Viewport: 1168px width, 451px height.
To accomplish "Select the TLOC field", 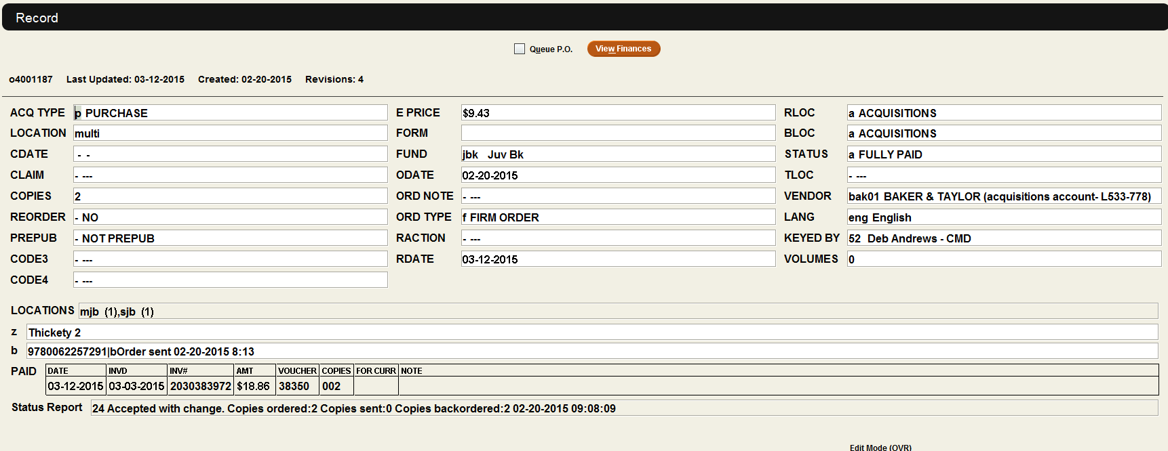I will click(x=1004, y=175).
